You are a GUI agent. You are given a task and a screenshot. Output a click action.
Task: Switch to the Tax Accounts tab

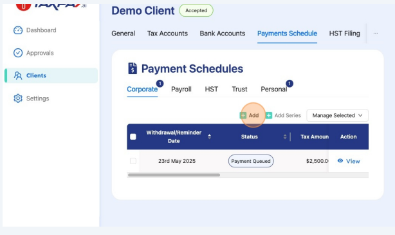[167, 33]
